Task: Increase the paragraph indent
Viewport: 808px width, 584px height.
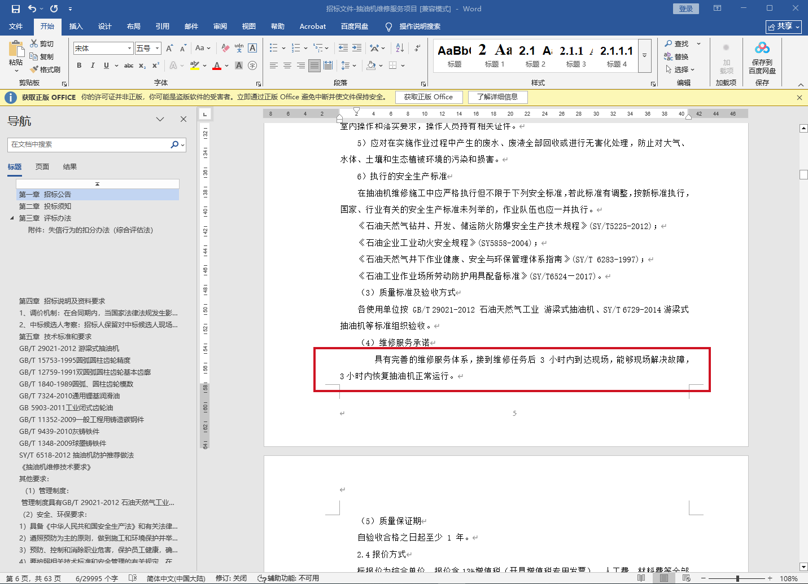Action: click(357, 49)
